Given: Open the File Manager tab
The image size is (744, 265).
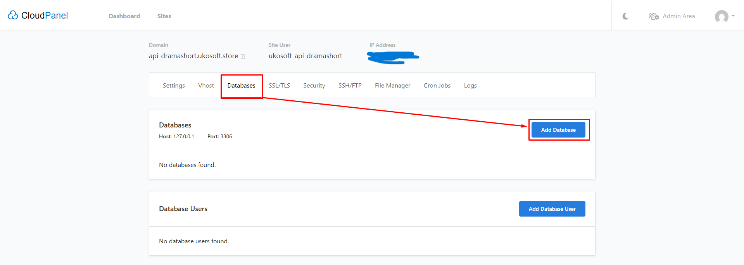Looking at the screenshot, I should (392, 86).
